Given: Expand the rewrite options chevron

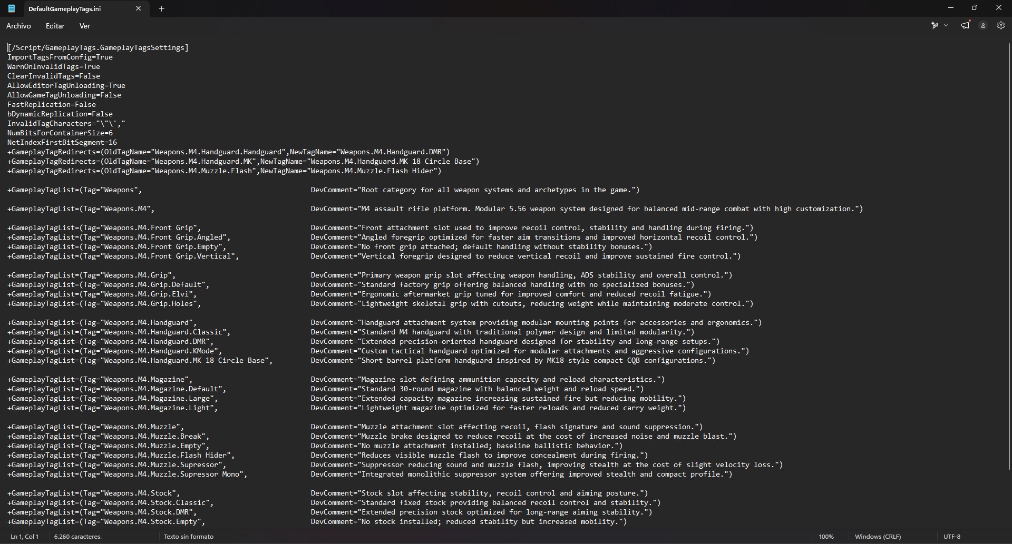Looking at the screenshot, I should tap(947, 25).
